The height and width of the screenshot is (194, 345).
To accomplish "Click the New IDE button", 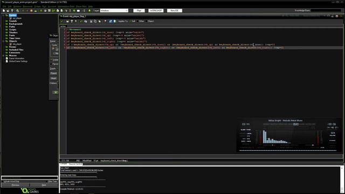I will pyautogui.click(x=175, y=11).
